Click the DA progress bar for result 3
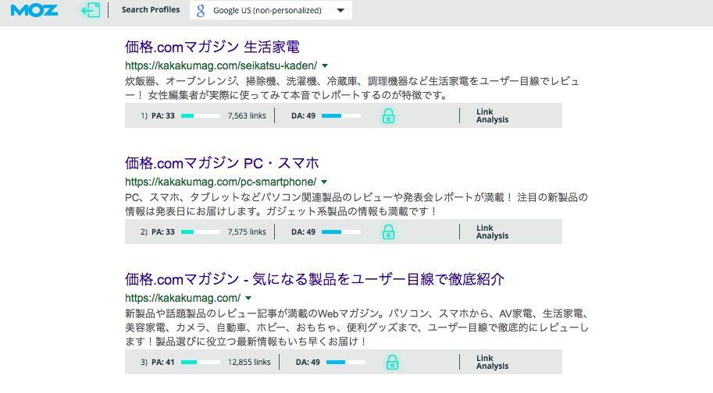Screen dimensions: 713x393 pyautogui.click(x=346, y=362)
